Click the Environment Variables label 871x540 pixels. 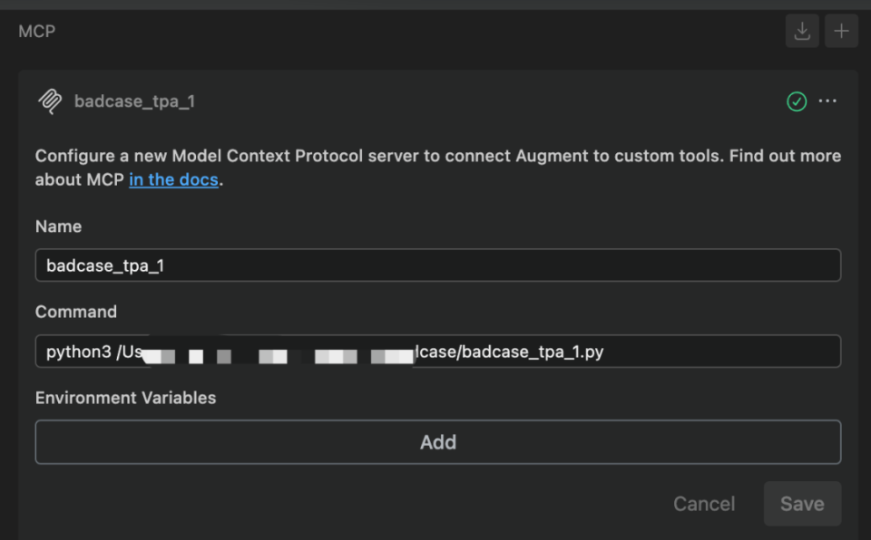click(125, 398)
